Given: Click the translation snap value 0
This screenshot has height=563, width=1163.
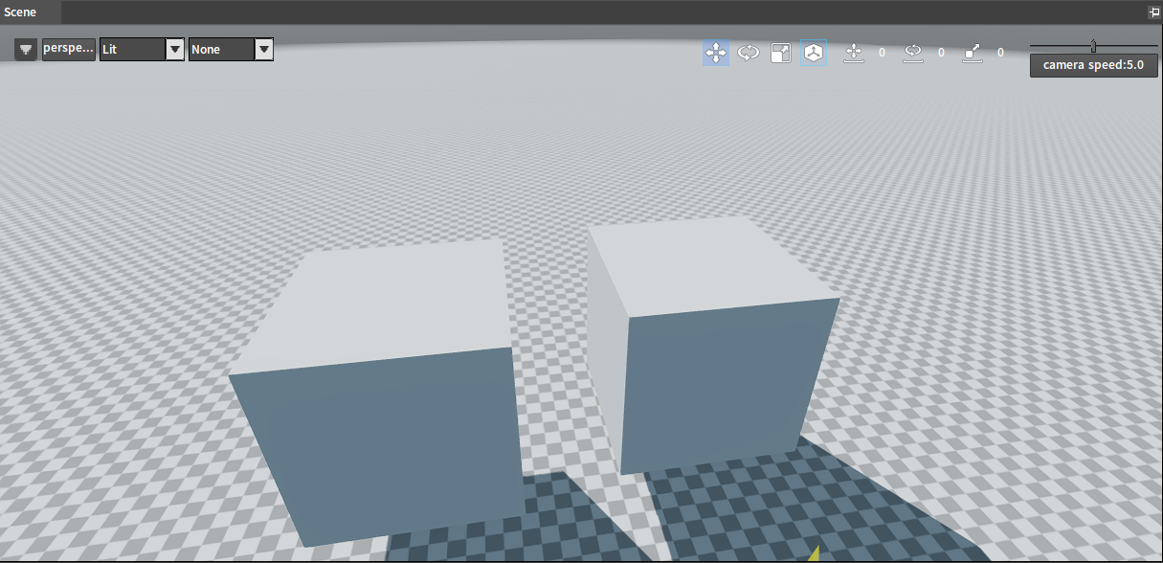Looking at the screenshot, I should pos(883,53).
